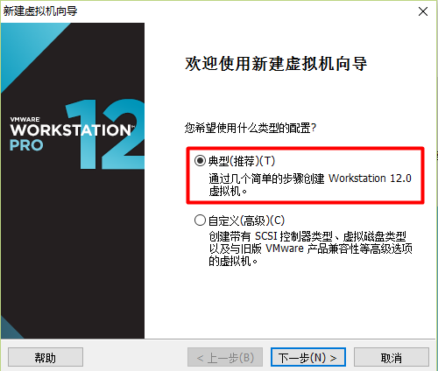Click the large 12 version graphic
The width and height of the screenshot is (438, 371).
pyautogui.click(x=105, y=134)
